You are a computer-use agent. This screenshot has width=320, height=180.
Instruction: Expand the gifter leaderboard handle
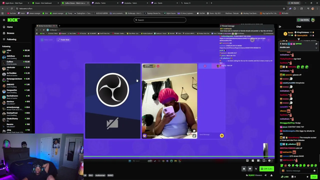click(x=298, y=39)
